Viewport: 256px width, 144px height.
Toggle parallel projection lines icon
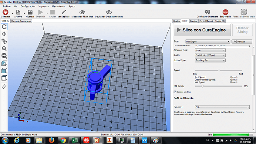click(4, 86)
